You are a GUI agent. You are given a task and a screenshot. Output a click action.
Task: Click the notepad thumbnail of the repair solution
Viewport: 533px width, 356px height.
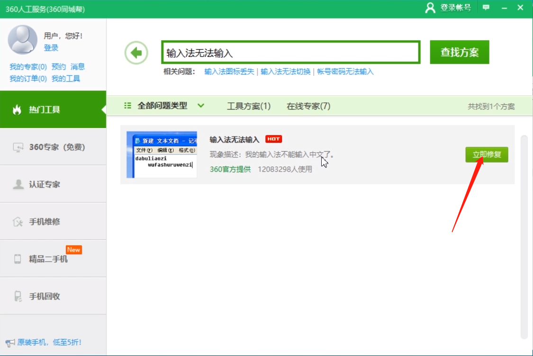point(162,155)
